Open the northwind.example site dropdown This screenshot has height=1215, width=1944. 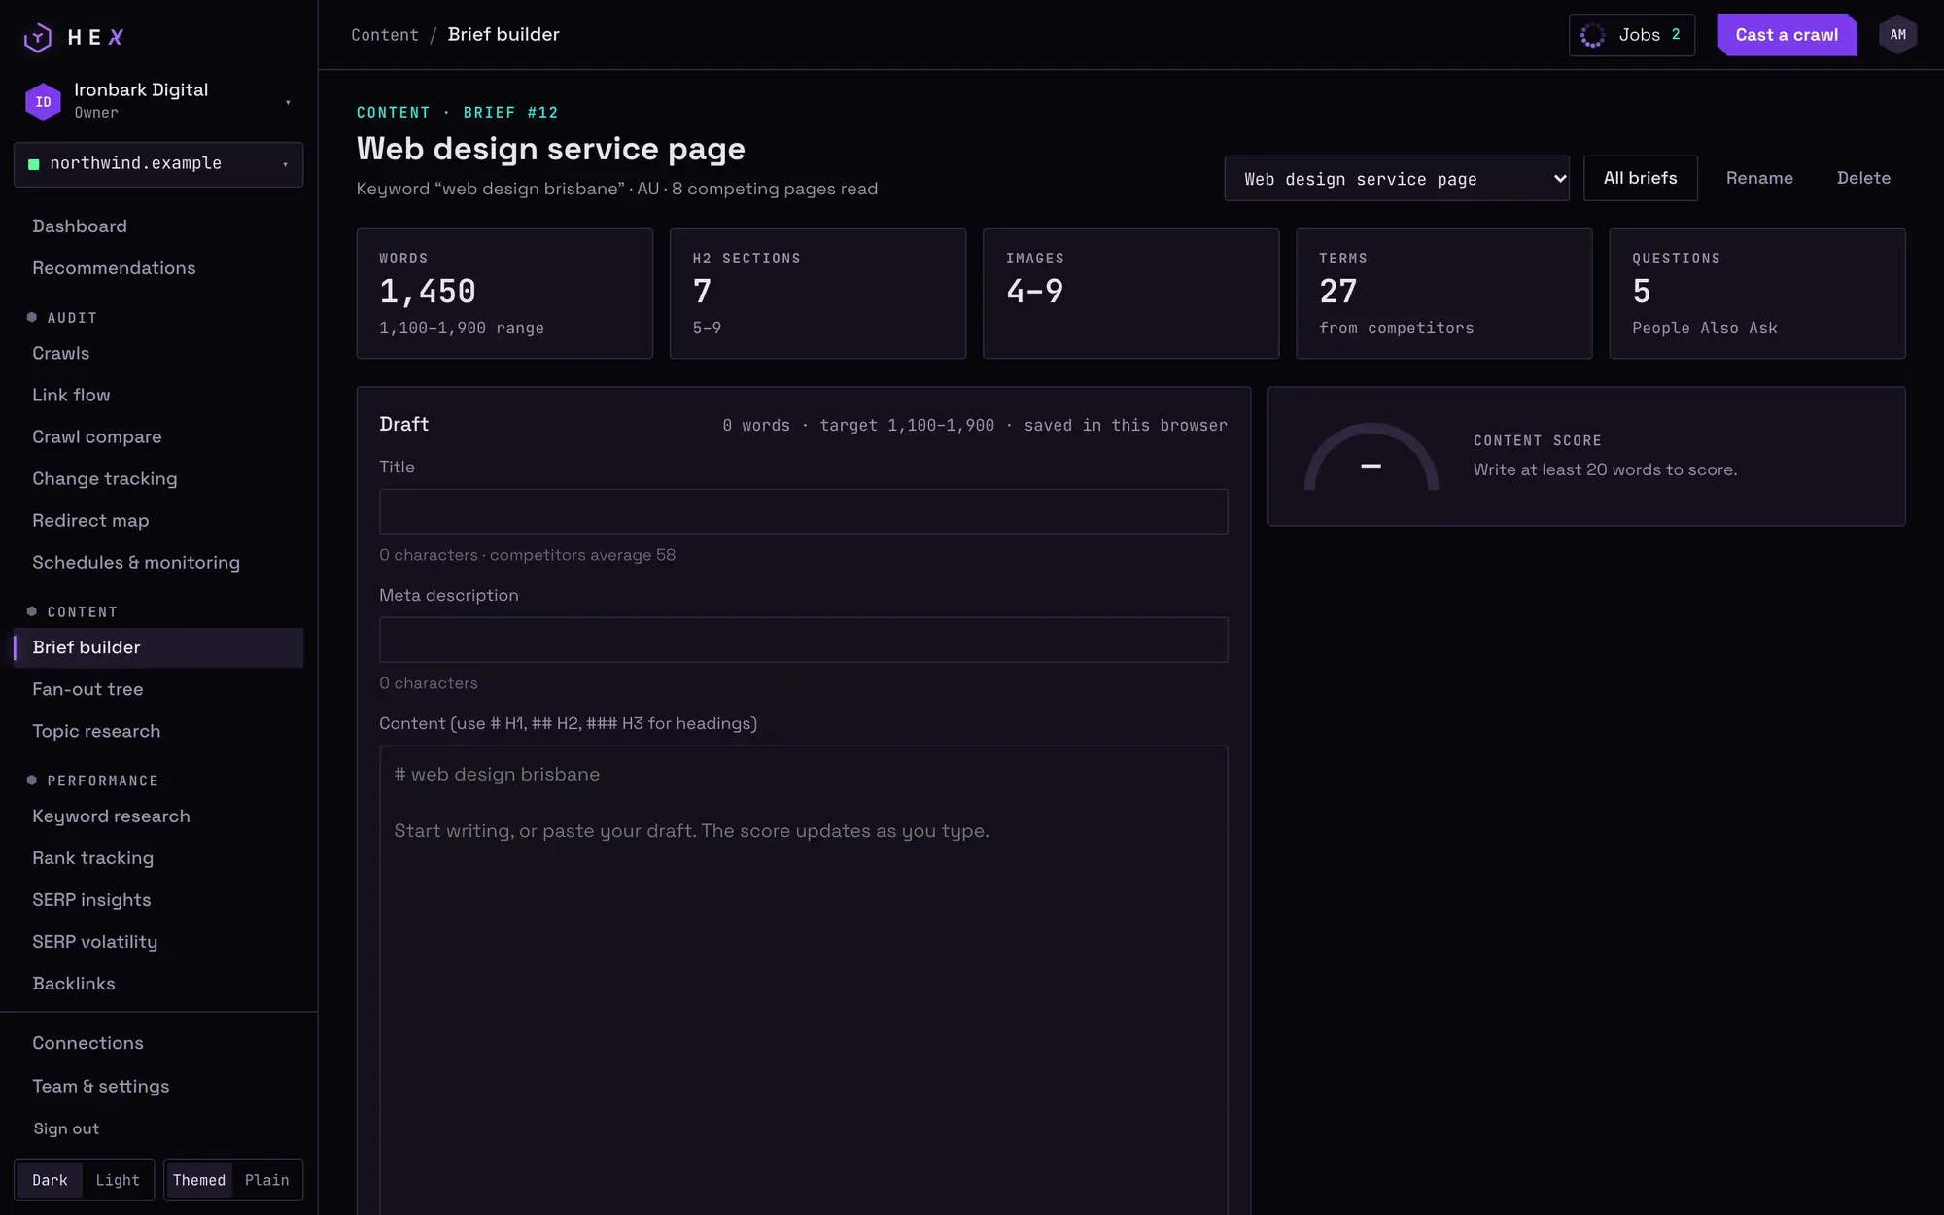tap(158, 164)
